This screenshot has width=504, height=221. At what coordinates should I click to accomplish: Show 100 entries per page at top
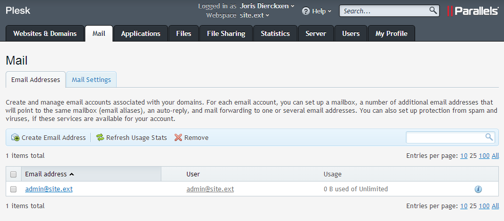pyautogui.click(x=483, y=156)
